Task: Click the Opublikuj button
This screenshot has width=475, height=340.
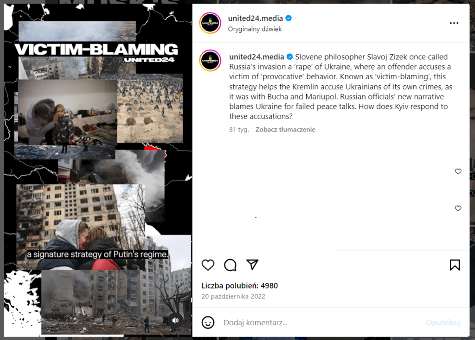Action: [443, 323]
